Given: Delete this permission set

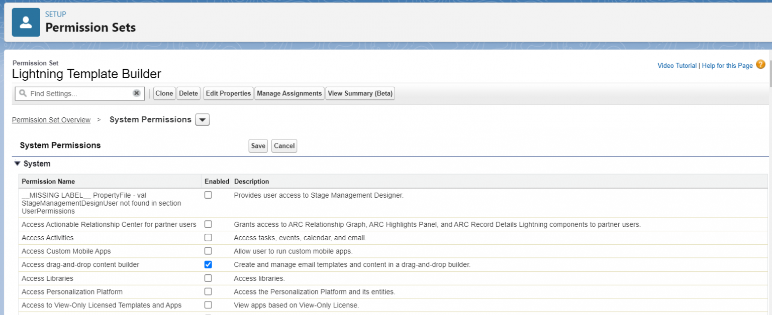Looking at the screenshot, I should pos(188,93).
